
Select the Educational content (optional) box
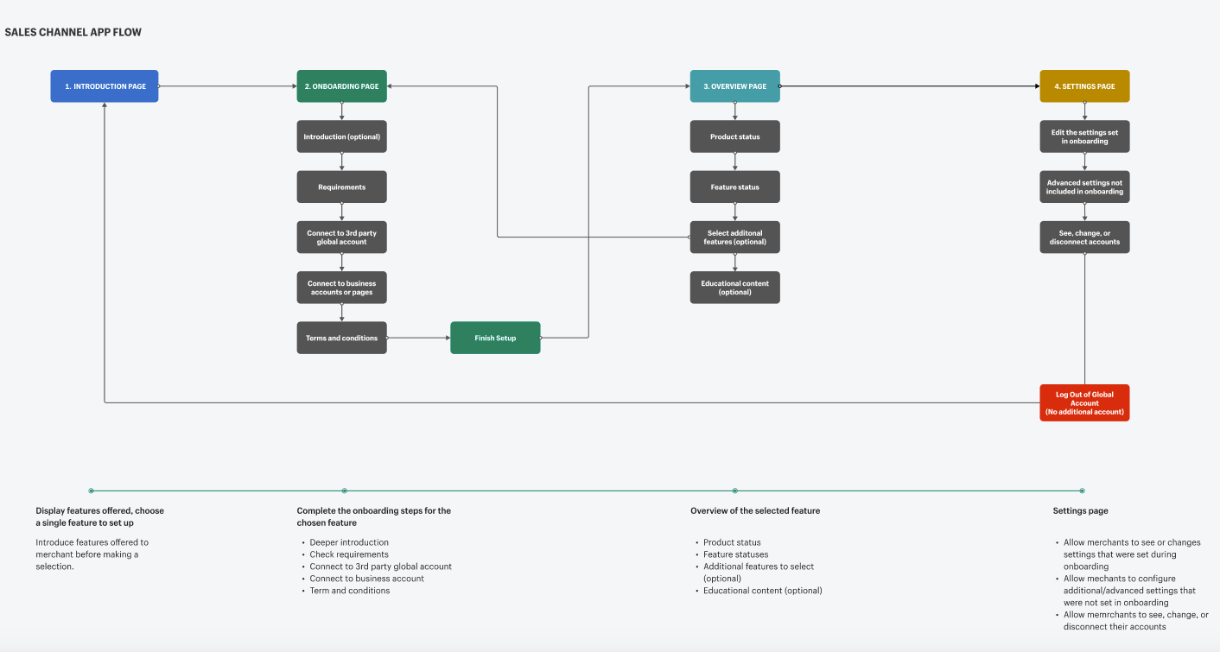pos(735,288)
